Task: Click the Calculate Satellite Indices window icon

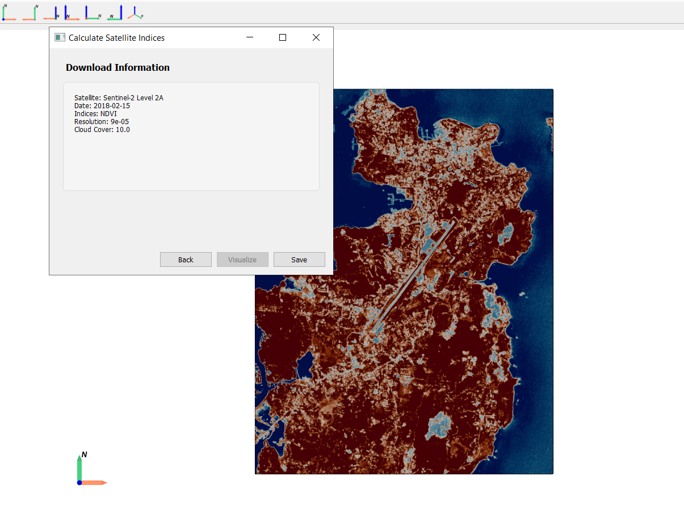Action: click(x=60, y=38)
